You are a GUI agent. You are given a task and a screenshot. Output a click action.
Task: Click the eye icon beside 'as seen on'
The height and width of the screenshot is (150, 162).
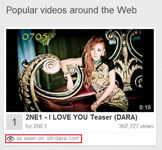pyautogui.click(x=10, y=138)
